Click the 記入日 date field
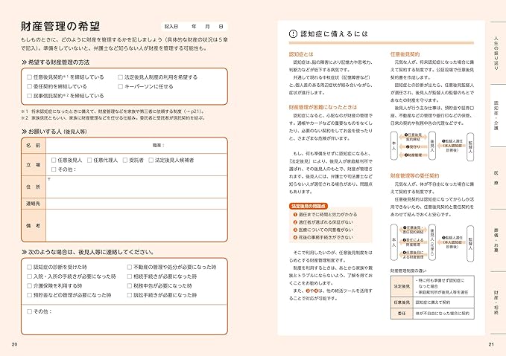 195,27
